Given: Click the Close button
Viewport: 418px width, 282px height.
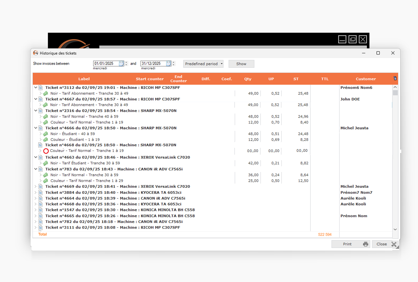Looking at the screenshot, I should (x=386, y=244).
